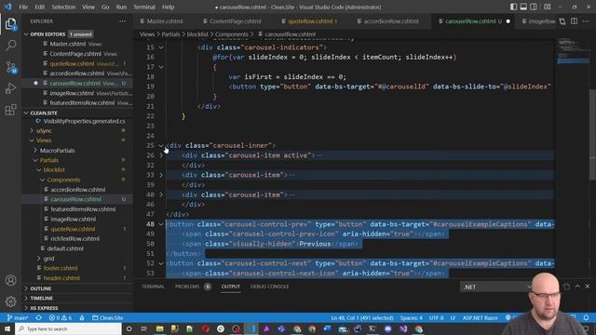Open the Selection menu
The image size is (596, 335).
(x=63, y=7)
